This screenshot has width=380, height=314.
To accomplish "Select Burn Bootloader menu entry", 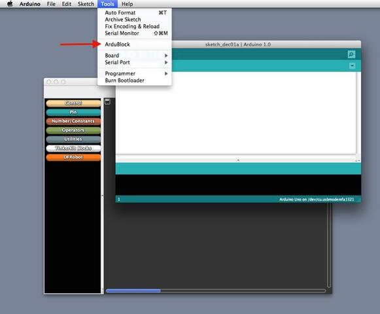I will (x=135, y=80).
